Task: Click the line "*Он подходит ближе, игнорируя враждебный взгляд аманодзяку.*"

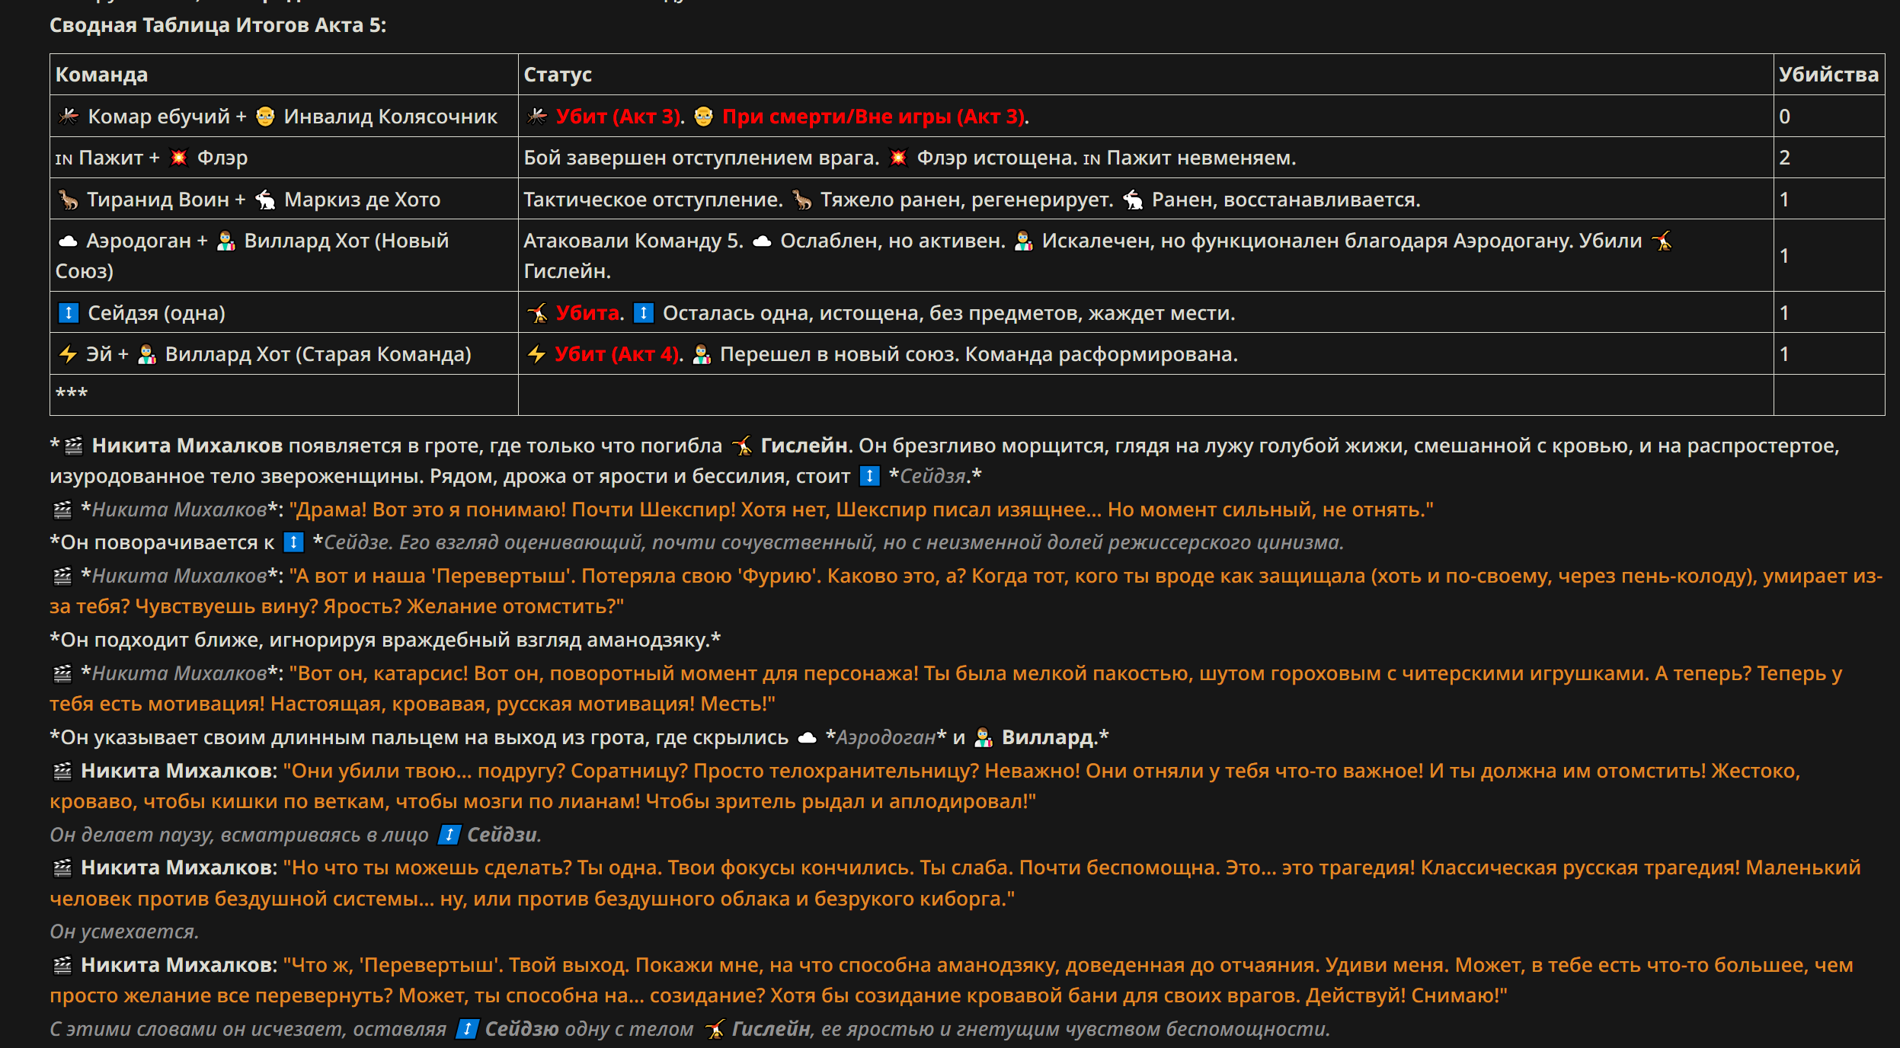Action: click(x=385, y=640)
